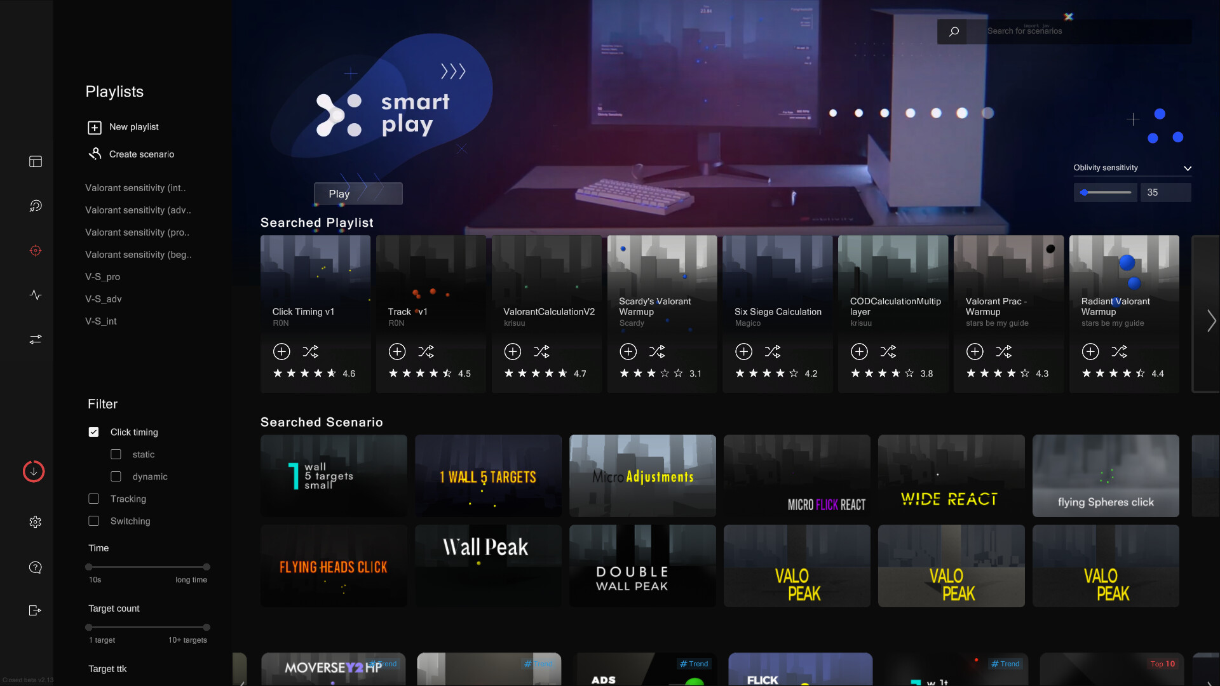The width and height of the screenshot is (1220, 686).
Task: Click the create scenario icon
Action: click(x=94, y=154)
